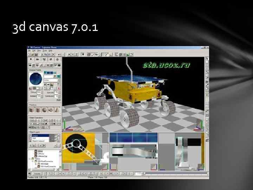Click the teal color swatch
Image resolution: width=253 pixels, height=190 pixels.
click(59, 76)
